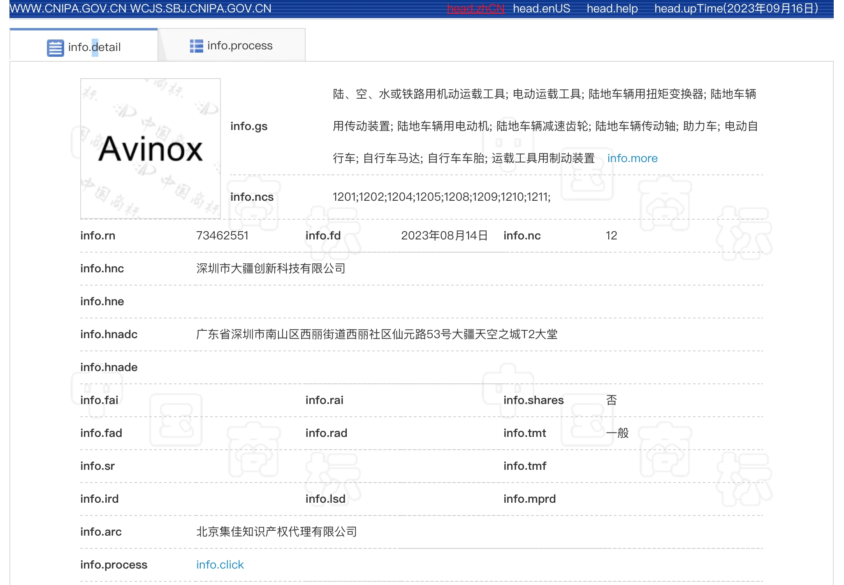Select filing date 2023年08月14日

444,236
